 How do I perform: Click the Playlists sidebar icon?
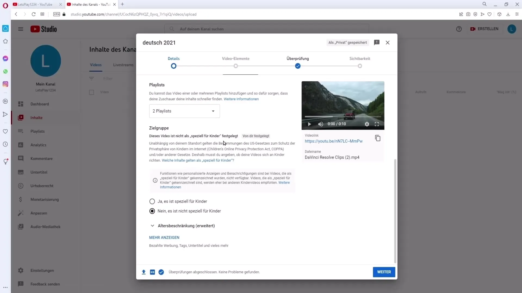pos(20,131)
